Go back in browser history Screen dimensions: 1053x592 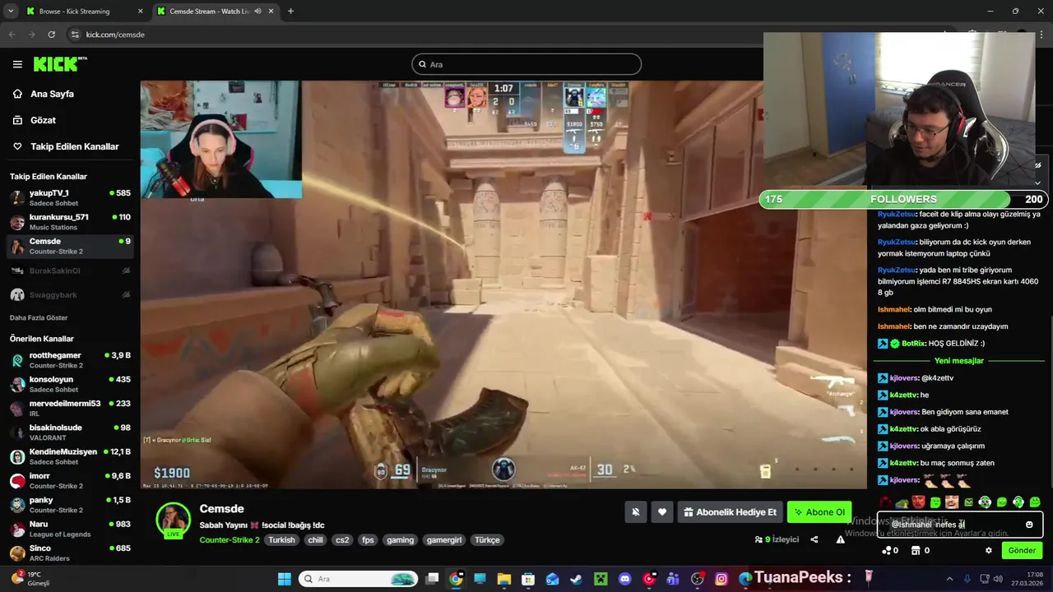click(12, 35)
